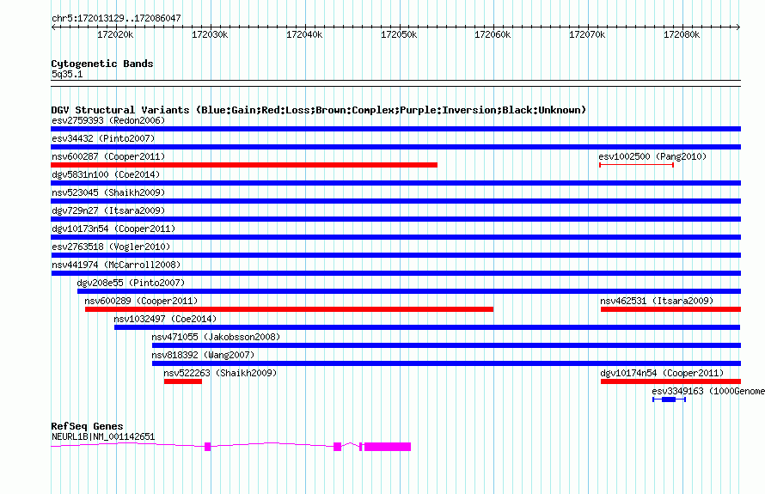The width and height of the screenshot is (765, 494).
Task: Open the dgv10174n54 (Cooper2011) label
Action: point(662,373)
